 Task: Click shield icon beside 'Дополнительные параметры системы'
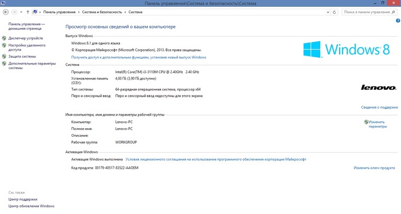coord(4,64)
